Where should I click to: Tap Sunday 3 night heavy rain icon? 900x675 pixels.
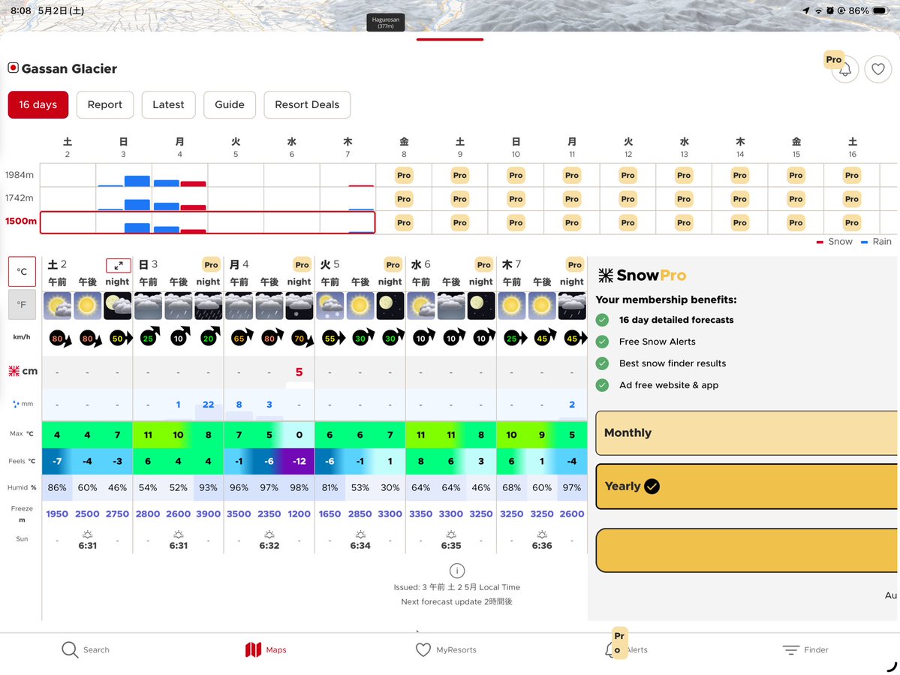pyautogui.click(x=209, y=306)
